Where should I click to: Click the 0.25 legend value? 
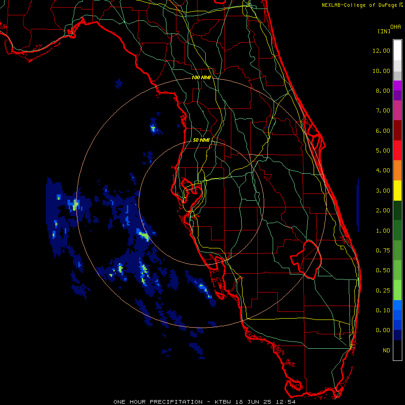point(383,291)
